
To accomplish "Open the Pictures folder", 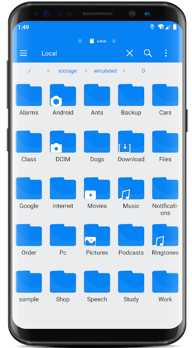I will (x=97, y=240).
